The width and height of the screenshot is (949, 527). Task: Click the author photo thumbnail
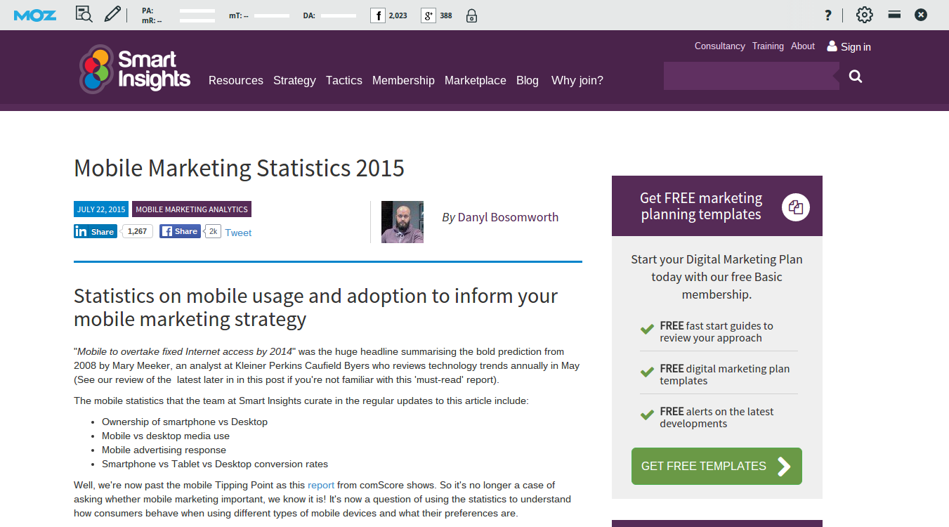pos(402,222)
